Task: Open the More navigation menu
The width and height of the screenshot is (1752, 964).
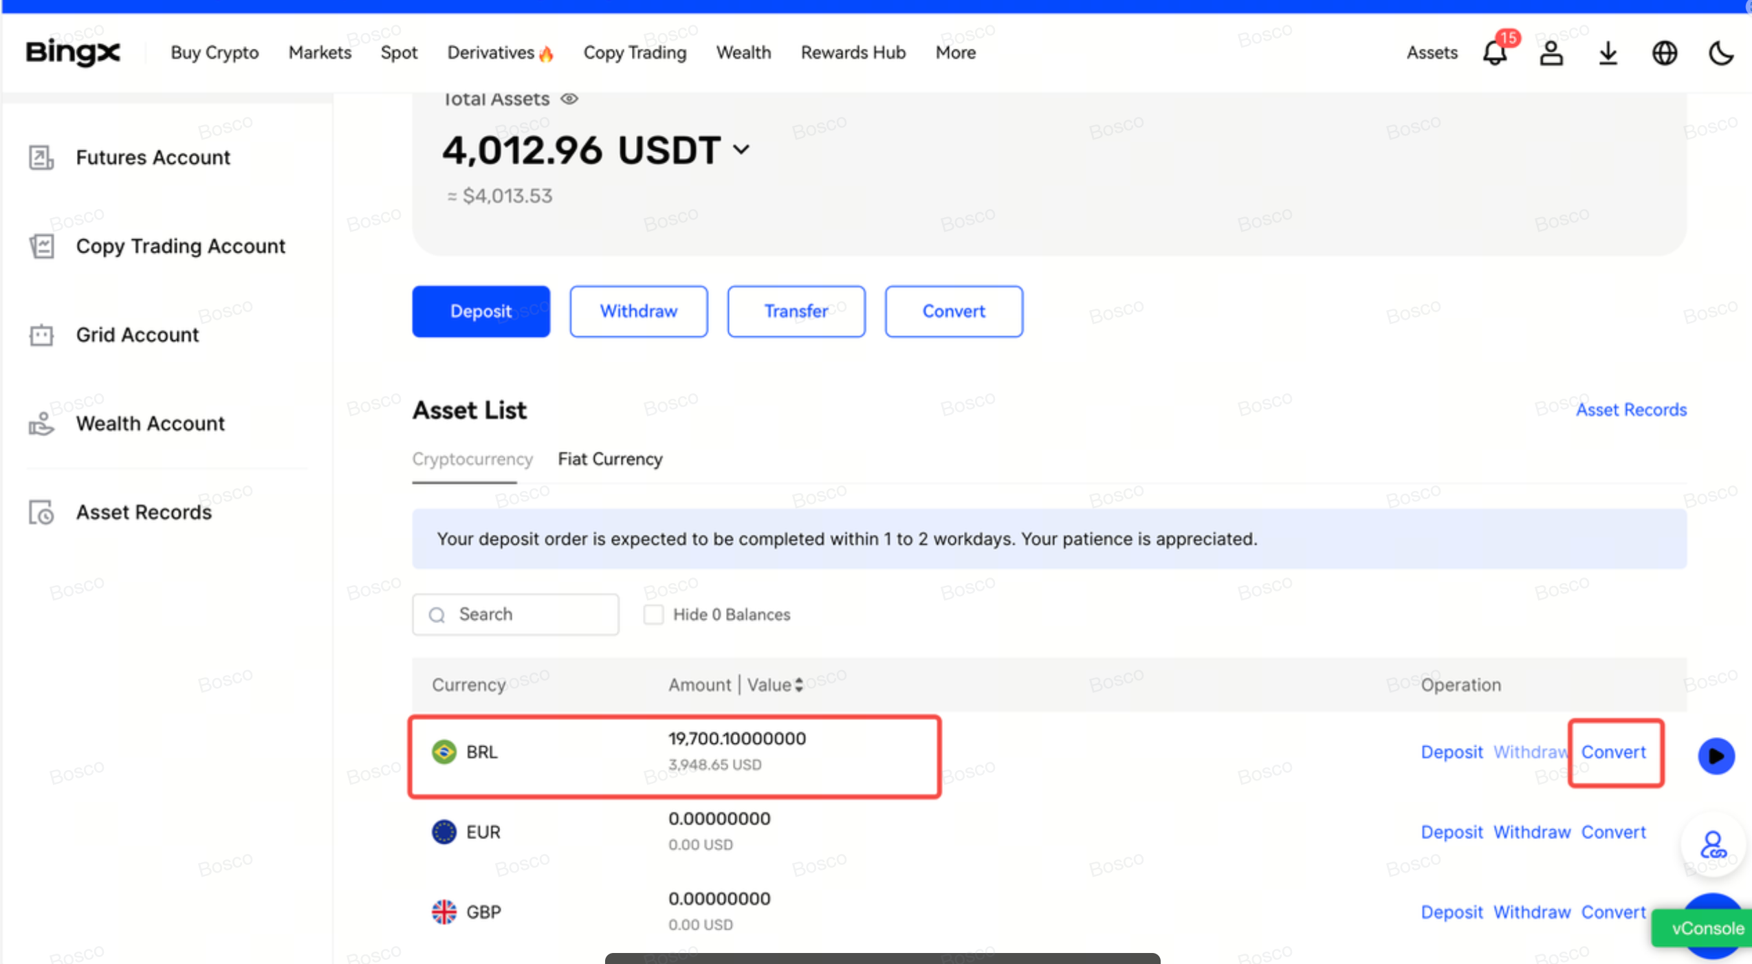Action: (955, 53)
